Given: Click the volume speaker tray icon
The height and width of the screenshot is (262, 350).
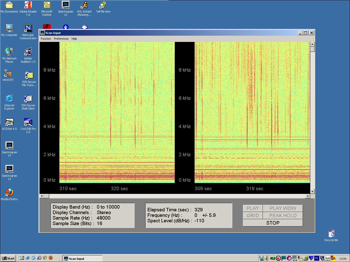Looking at the screenshot, I should [x=267, y=258].
